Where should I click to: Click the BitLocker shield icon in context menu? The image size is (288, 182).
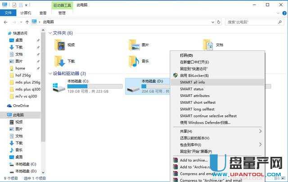point(175,75)
